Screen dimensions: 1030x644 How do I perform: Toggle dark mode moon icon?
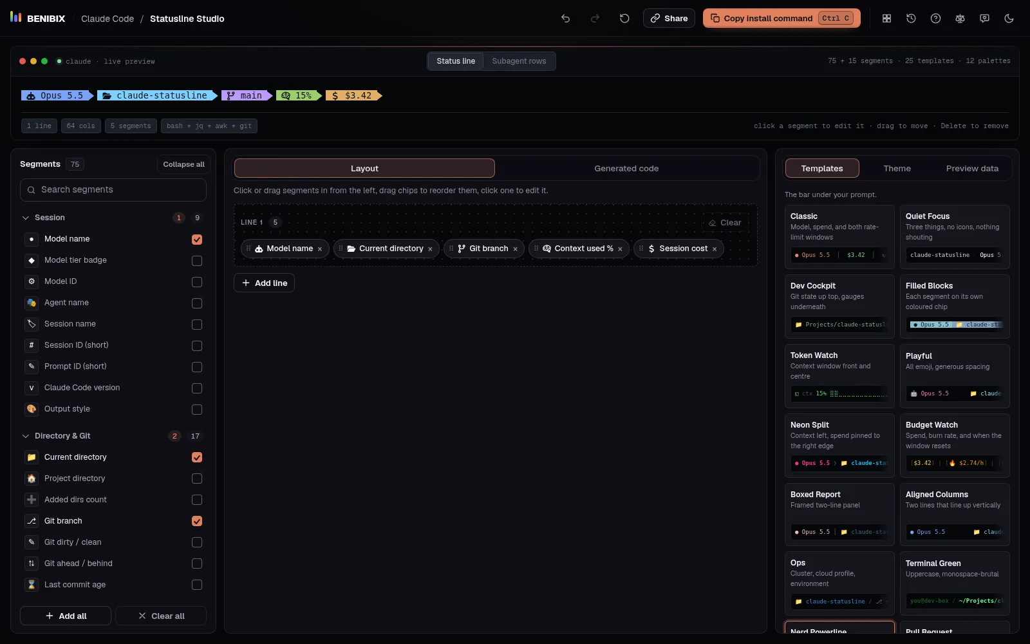pyautogui.click(x=1009, y=19)
